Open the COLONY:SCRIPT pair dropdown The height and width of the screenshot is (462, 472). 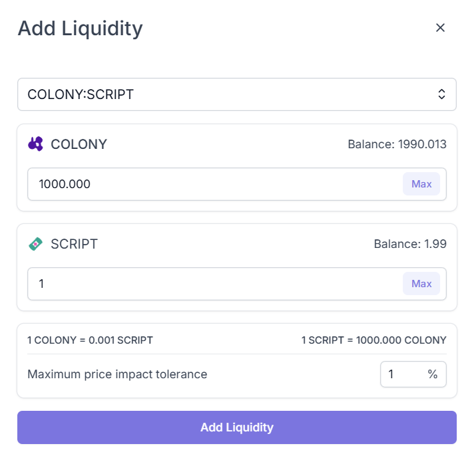pos(237,94)
